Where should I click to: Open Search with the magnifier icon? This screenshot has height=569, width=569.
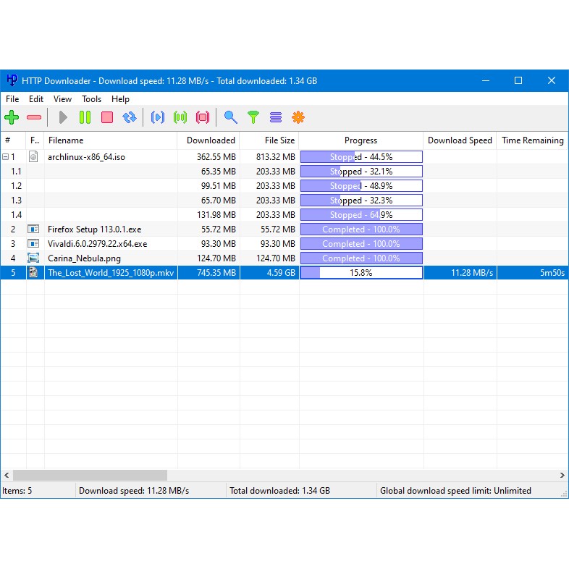[231, 117]
